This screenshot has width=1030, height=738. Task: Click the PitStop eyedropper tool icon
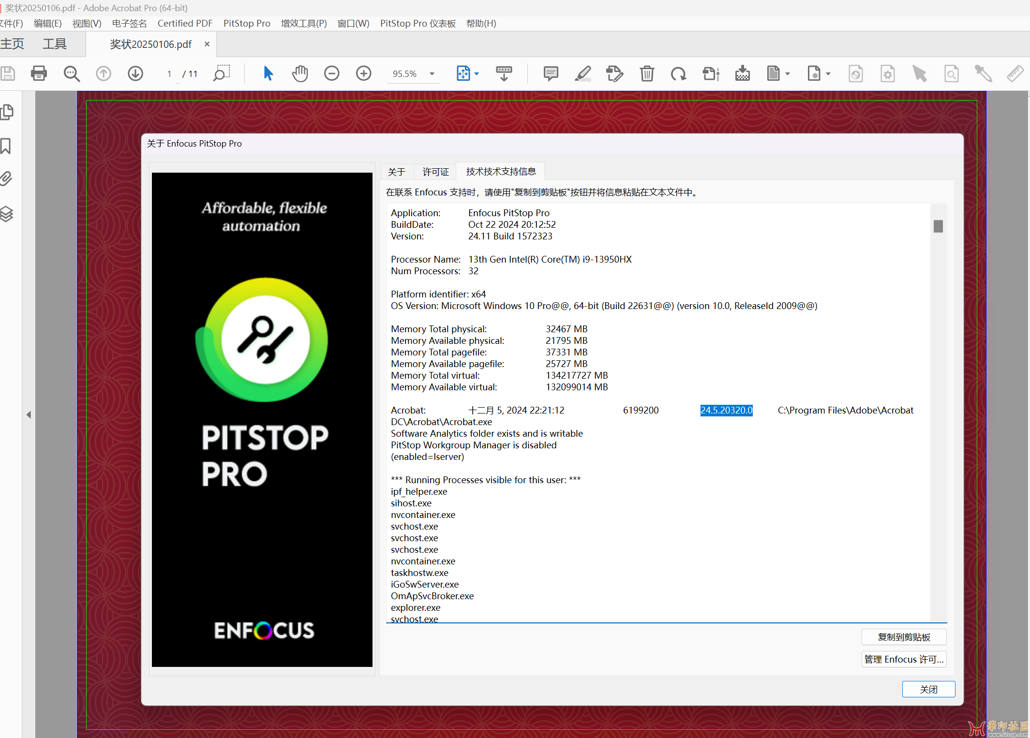pos(983,74)
